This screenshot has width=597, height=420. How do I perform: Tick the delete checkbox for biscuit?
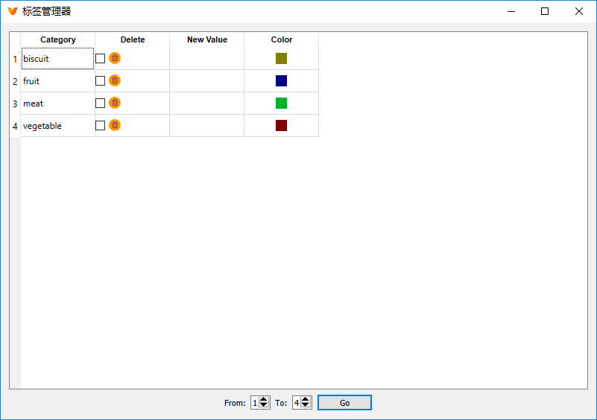tap(101, 59)
